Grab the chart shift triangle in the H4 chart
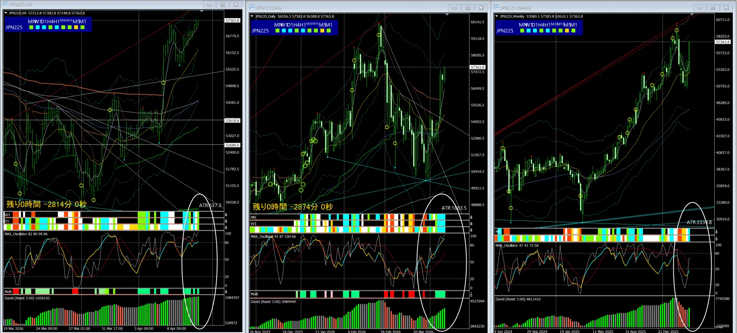This screenshot has height=333, width=737. click(202, 11)
